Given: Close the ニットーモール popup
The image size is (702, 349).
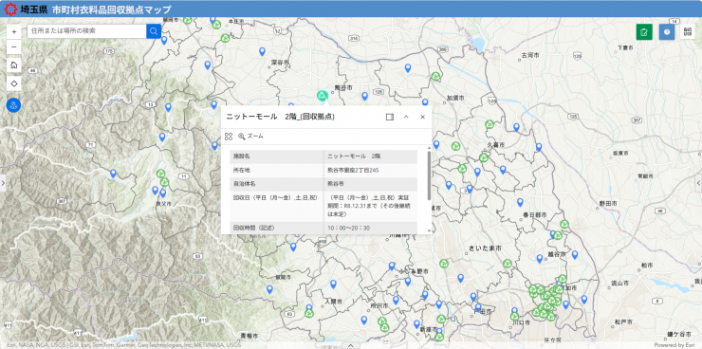Looking at the screenshot, I should pos(422,118).
